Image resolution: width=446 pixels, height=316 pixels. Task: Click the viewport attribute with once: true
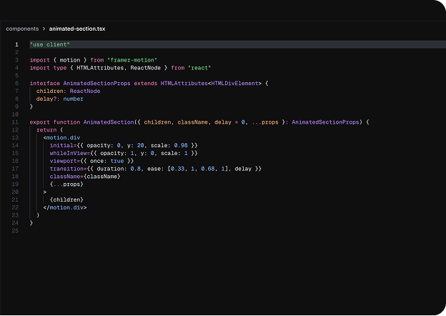63,161
